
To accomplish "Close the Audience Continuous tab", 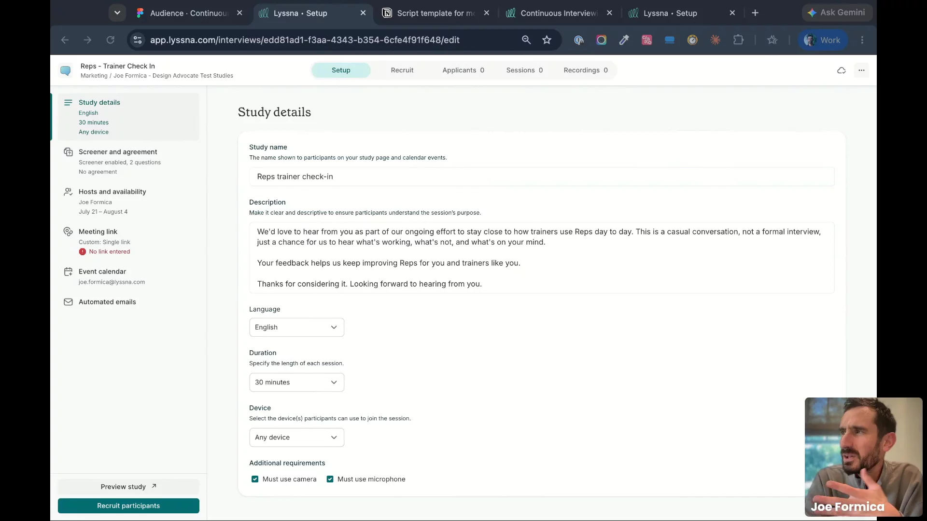I will (x=239, y=13).
